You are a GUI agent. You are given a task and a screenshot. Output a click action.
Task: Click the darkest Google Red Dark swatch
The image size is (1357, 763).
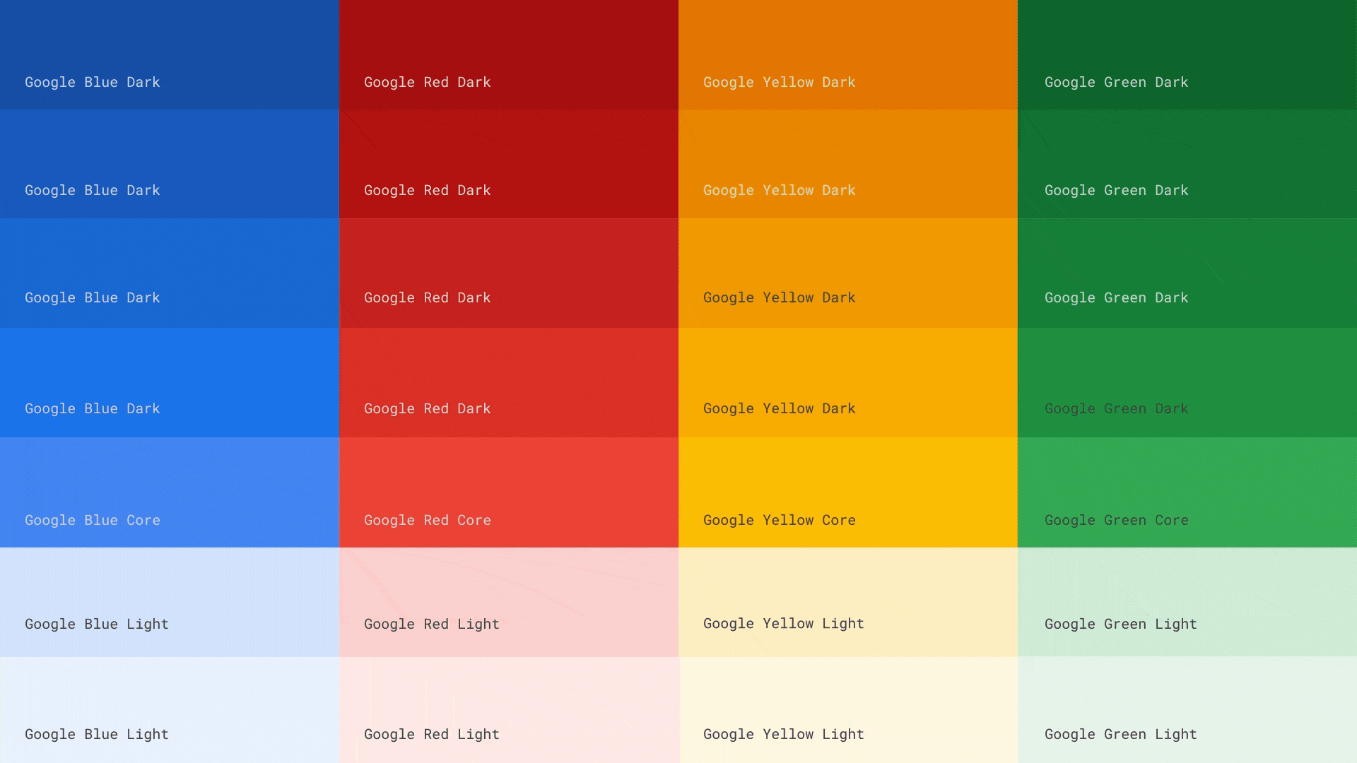pos(509,54)
